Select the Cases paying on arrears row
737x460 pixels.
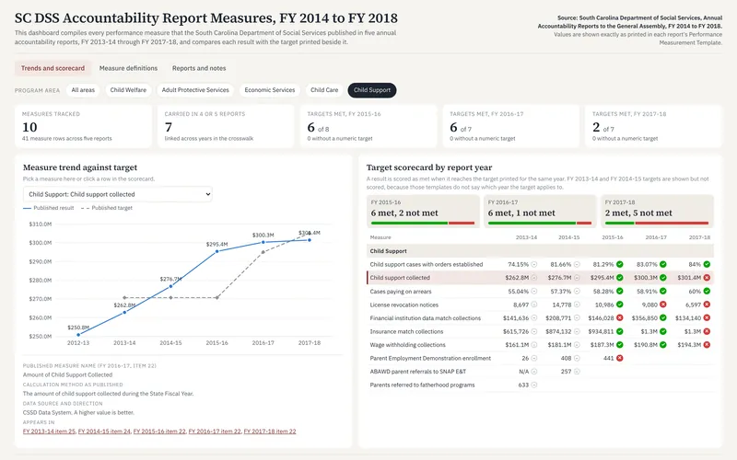coord(540,291)
